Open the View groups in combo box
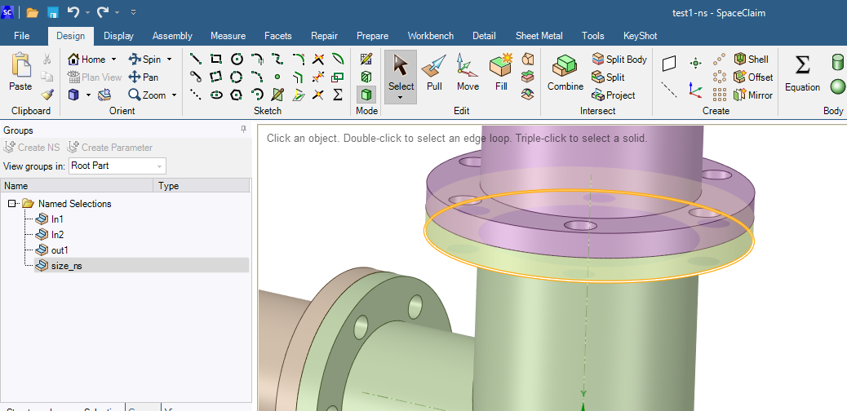Screen dimensions: 847x411 [x=118, y=166]
